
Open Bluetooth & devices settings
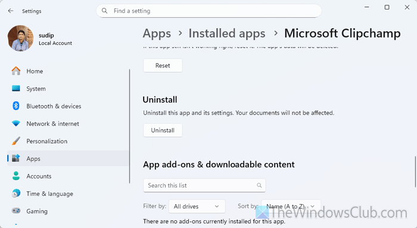69,106
